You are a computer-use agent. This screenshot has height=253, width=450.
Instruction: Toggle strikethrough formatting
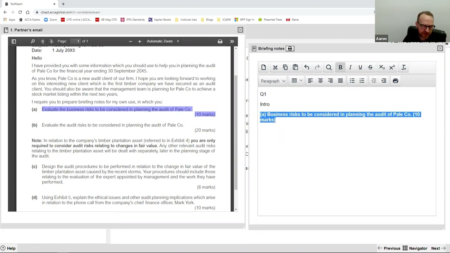click(370, 67)
